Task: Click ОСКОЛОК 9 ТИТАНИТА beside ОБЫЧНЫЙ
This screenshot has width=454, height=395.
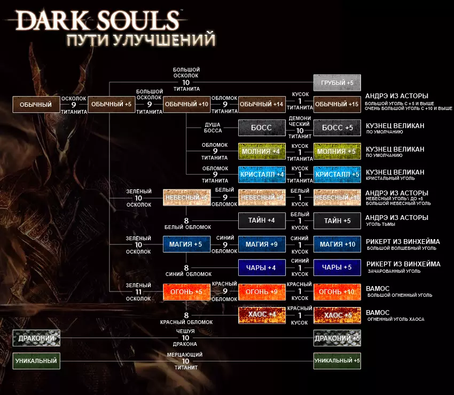Action: click(74, 105)
